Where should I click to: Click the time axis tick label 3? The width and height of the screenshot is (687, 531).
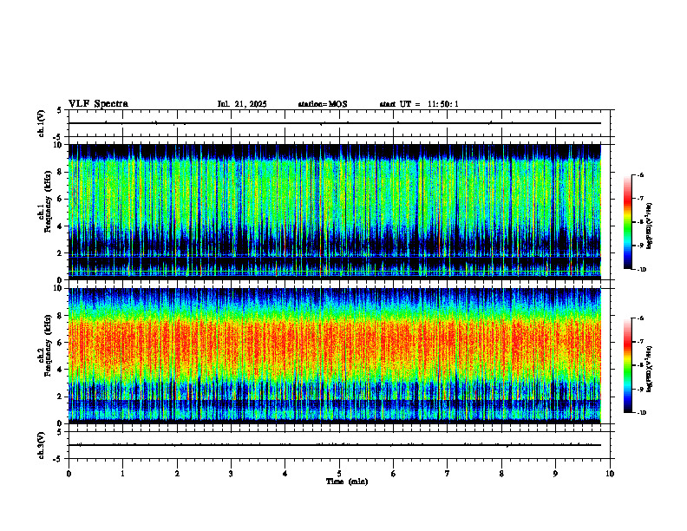(231, 474)
